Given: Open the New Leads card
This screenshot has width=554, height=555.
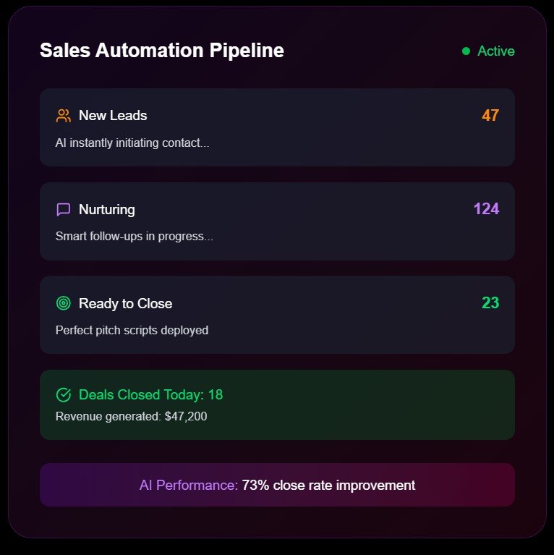Looking at the screenshot, I should (277, 127).
